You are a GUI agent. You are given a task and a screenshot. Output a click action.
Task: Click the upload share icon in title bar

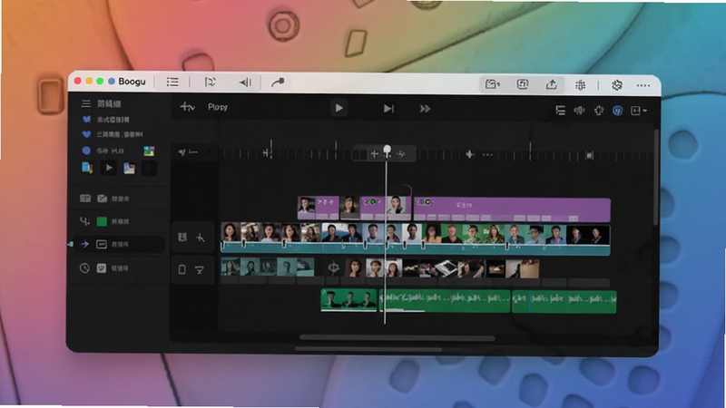(x=551, y=84)
